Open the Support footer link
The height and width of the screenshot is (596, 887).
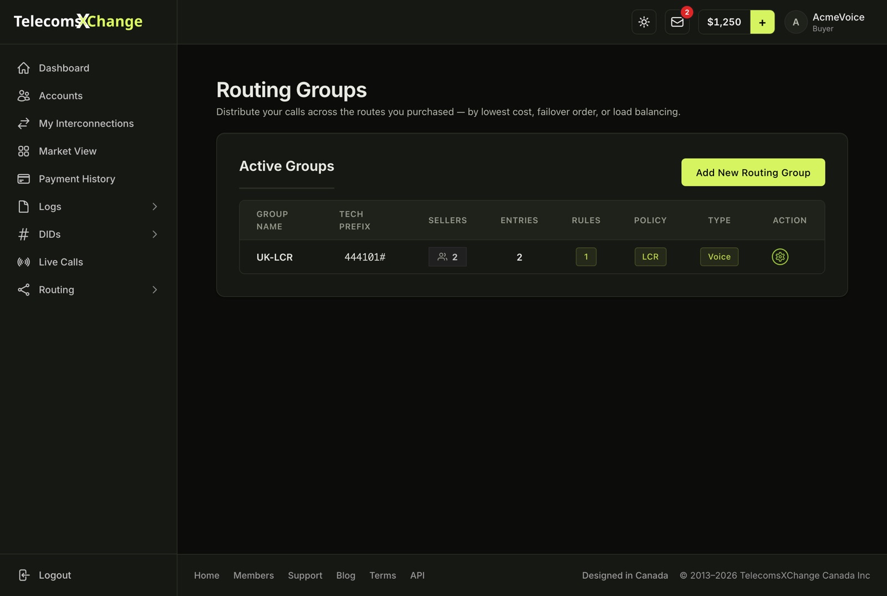pyautogui.click(x=305, y=575)
